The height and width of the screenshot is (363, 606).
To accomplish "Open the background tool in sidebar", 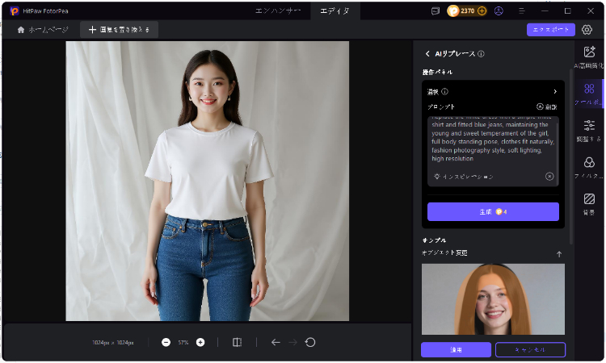I will 589,203.
